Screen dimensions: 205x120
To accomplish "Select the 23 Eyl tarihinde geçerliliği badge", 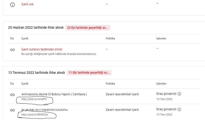I will click(x=88, y=28).
